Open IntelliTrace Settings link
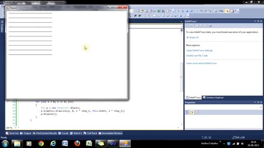This screenshot has height=148, width=264. click(x=200, y=50)
